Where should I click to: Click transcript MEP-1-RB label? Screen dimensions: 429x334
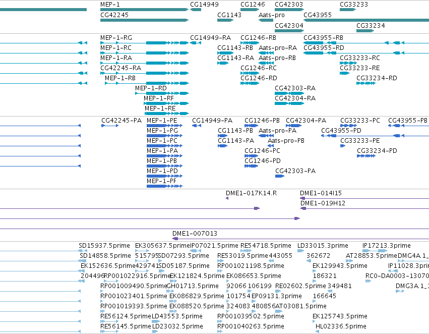point(120,78)
